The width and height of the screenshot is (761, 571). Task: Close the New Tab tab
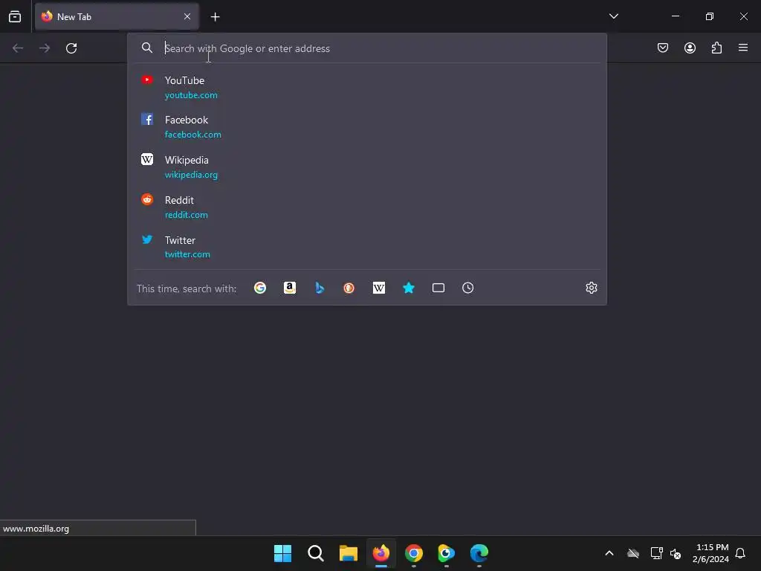click(x=187, y=16)
